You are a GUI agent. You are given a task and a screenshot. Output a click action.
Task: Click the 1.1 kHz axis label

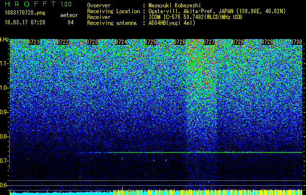point(4,63)
